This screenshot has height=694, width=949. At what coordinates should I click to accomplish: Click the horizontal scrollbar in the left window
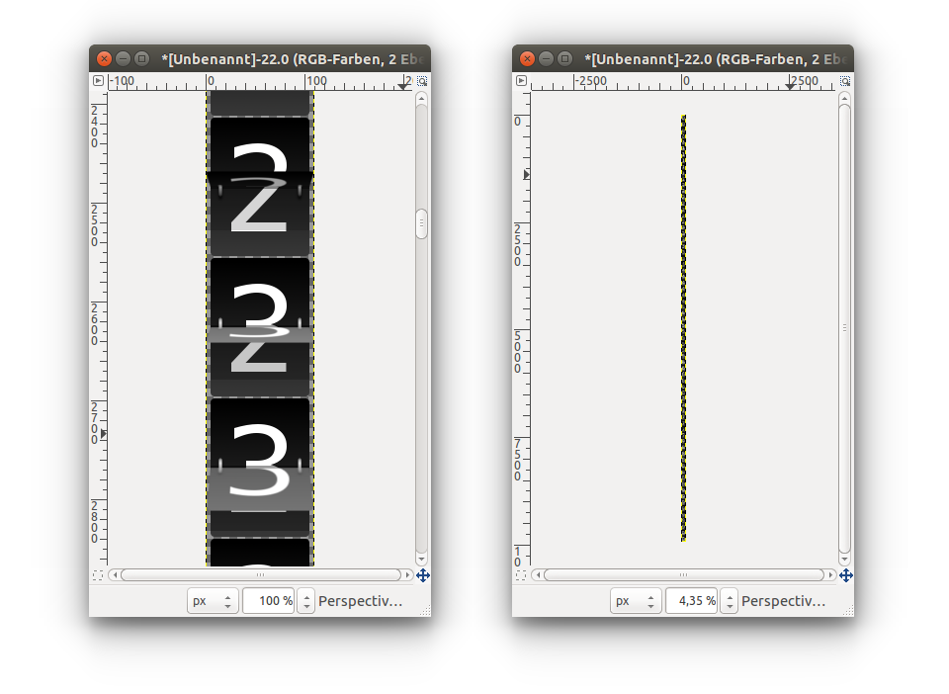pos(260,574)
